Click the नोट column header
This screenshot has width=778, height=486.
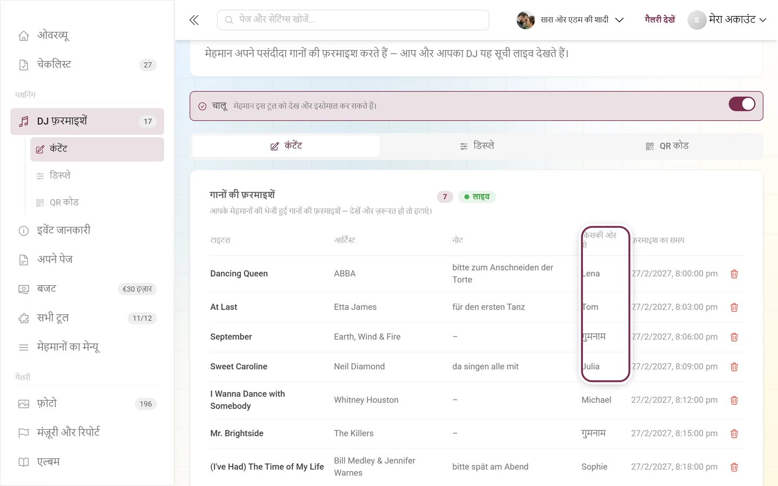[x=458, y=240]
